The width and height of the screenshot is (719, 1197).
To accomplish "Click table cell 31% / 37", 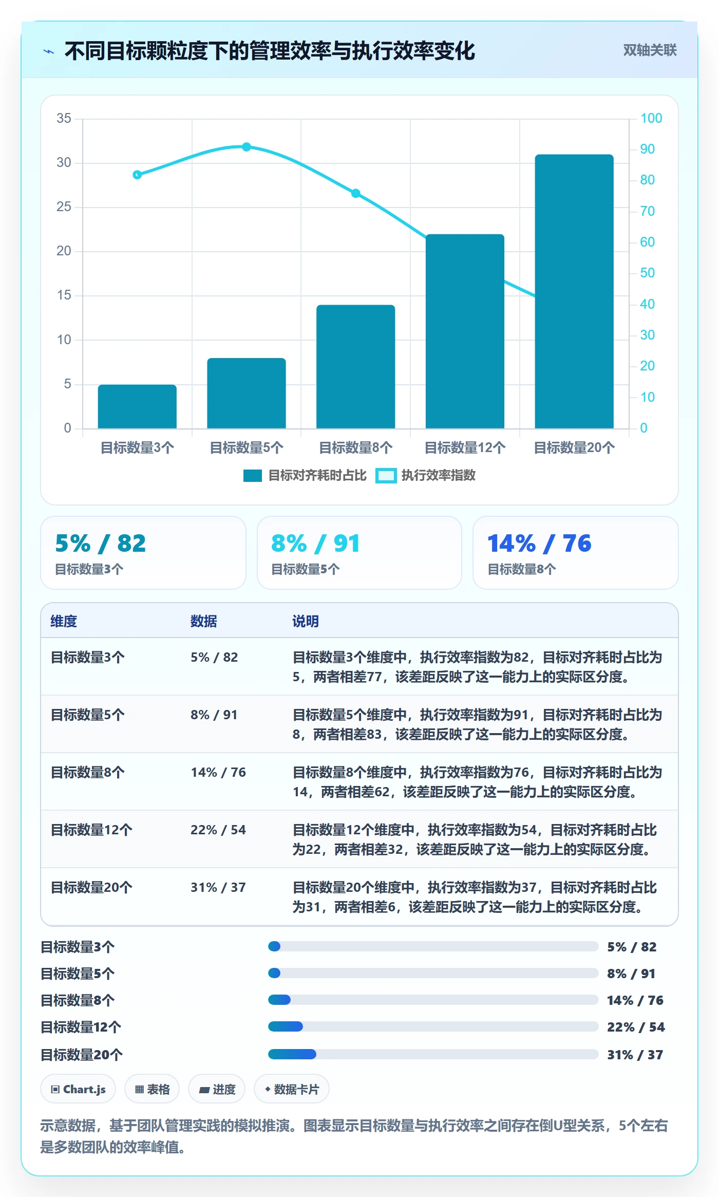I will [x=218, y=887].
